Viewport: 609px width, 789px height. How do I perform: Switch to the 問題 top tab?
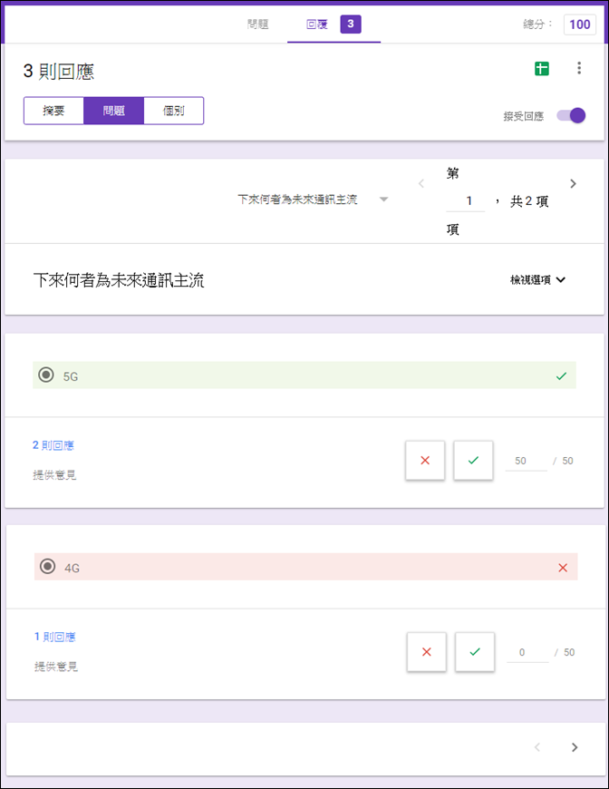[x=257, y=24]
